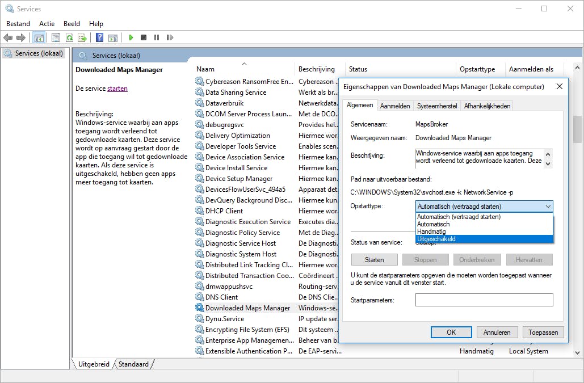This screenshot has width=584, height=383.
Task: Sort by the Beschrijving column header
Action: click(320, 69)
